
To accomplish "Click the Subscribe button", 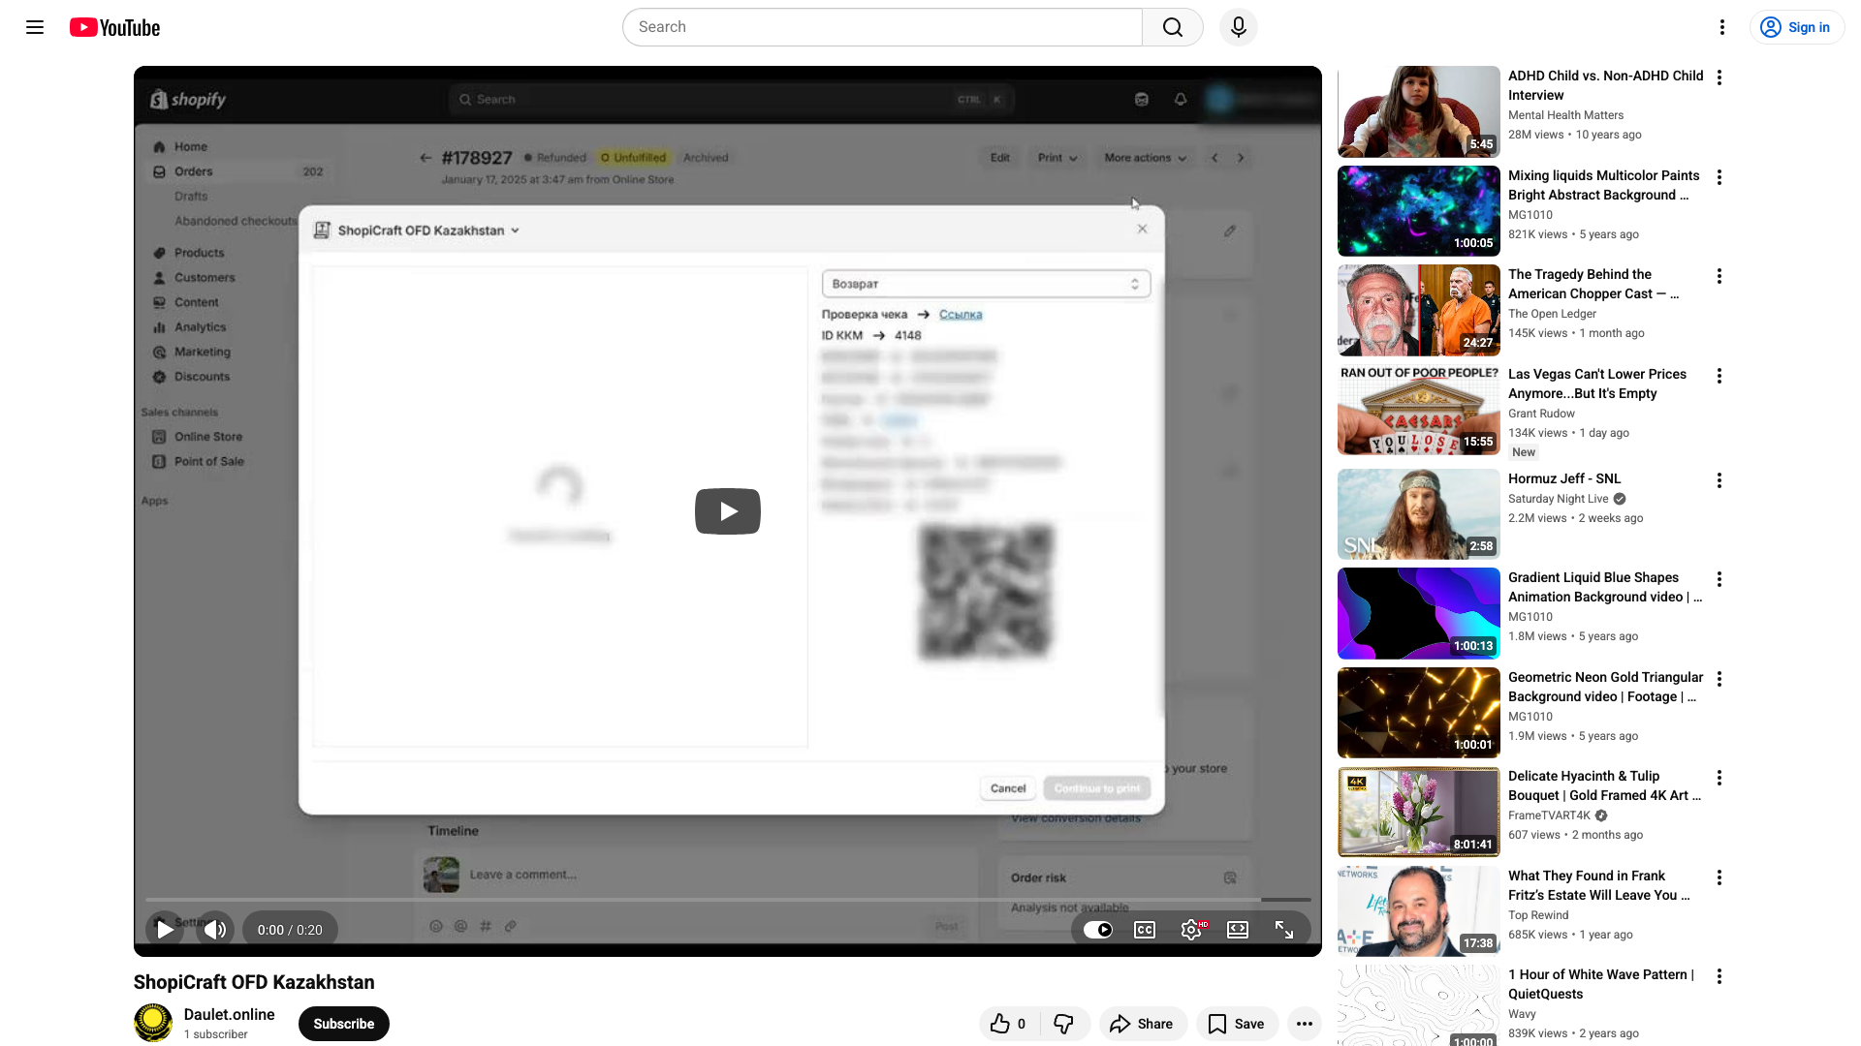I will [344, 1024].
